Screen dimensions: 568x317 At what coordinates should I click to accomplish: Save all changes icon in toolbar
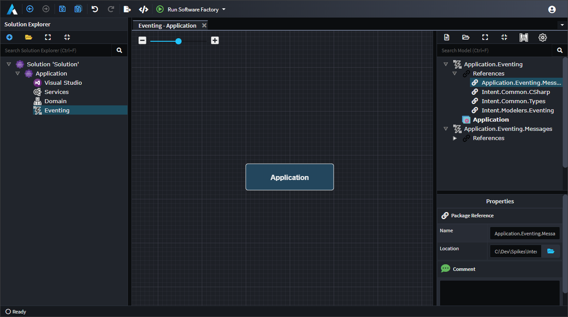78,9
